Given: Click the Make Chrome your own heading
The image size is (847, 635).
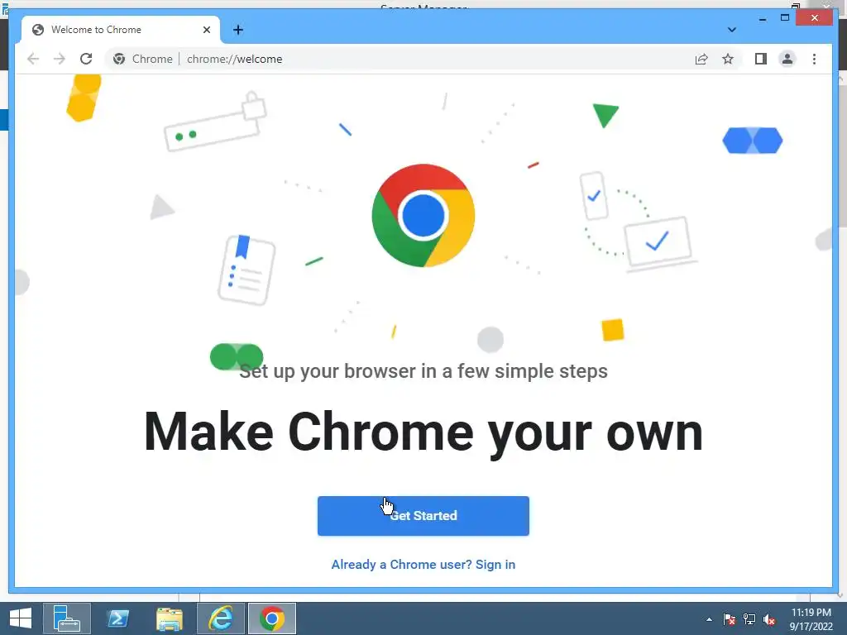Looking at the screenshot, I should [x=423, y=432].
